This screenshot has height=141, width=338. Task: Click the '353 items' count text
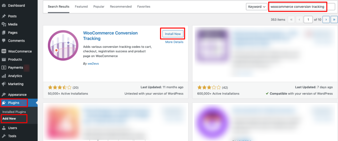pyautogui.click(x=278, y=19)
